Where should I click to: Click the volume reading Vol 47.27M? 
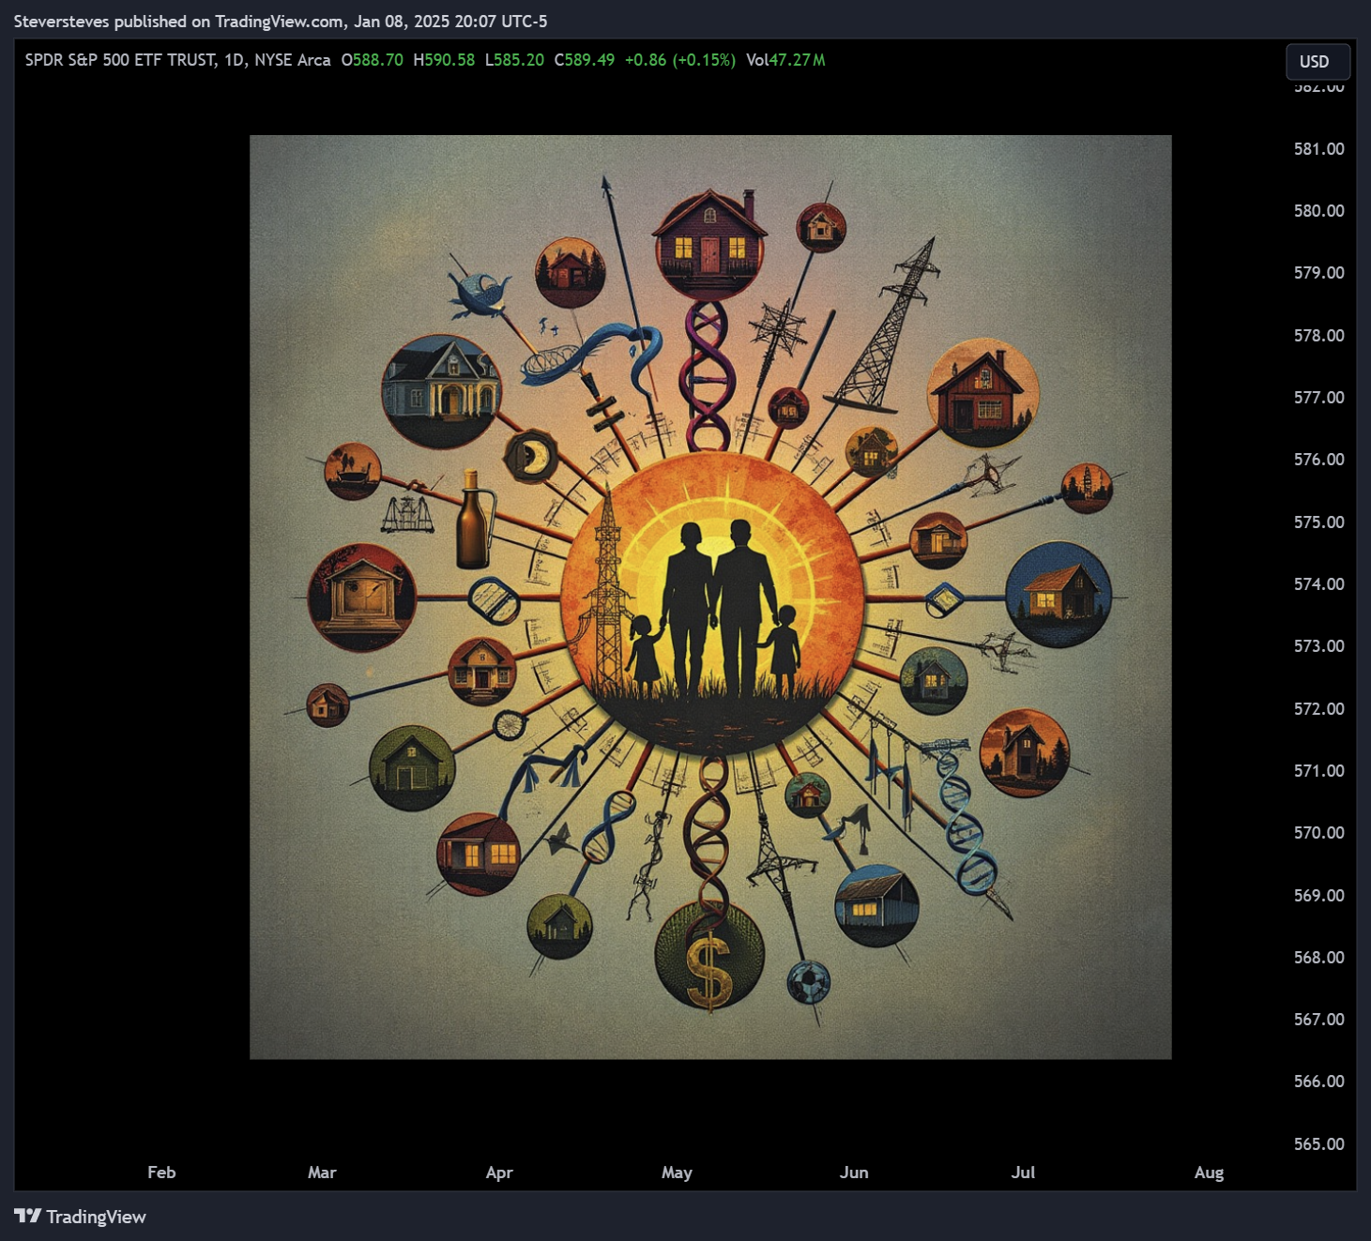[785, 60]
